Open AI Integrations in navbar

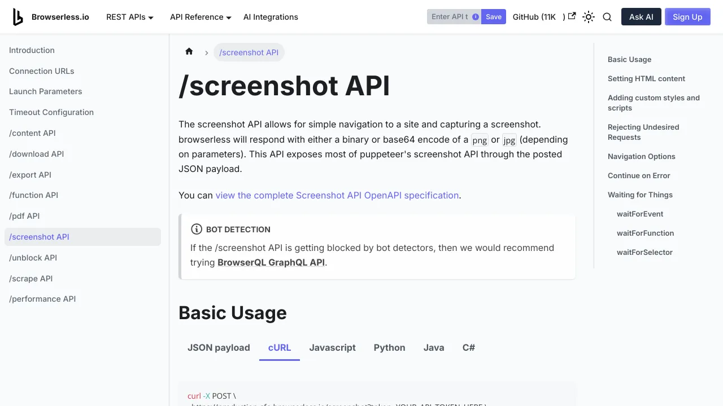coord(271,17)
